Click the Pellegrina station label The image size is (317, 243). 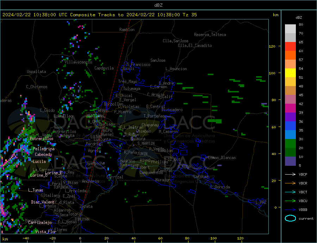point(44,149)
